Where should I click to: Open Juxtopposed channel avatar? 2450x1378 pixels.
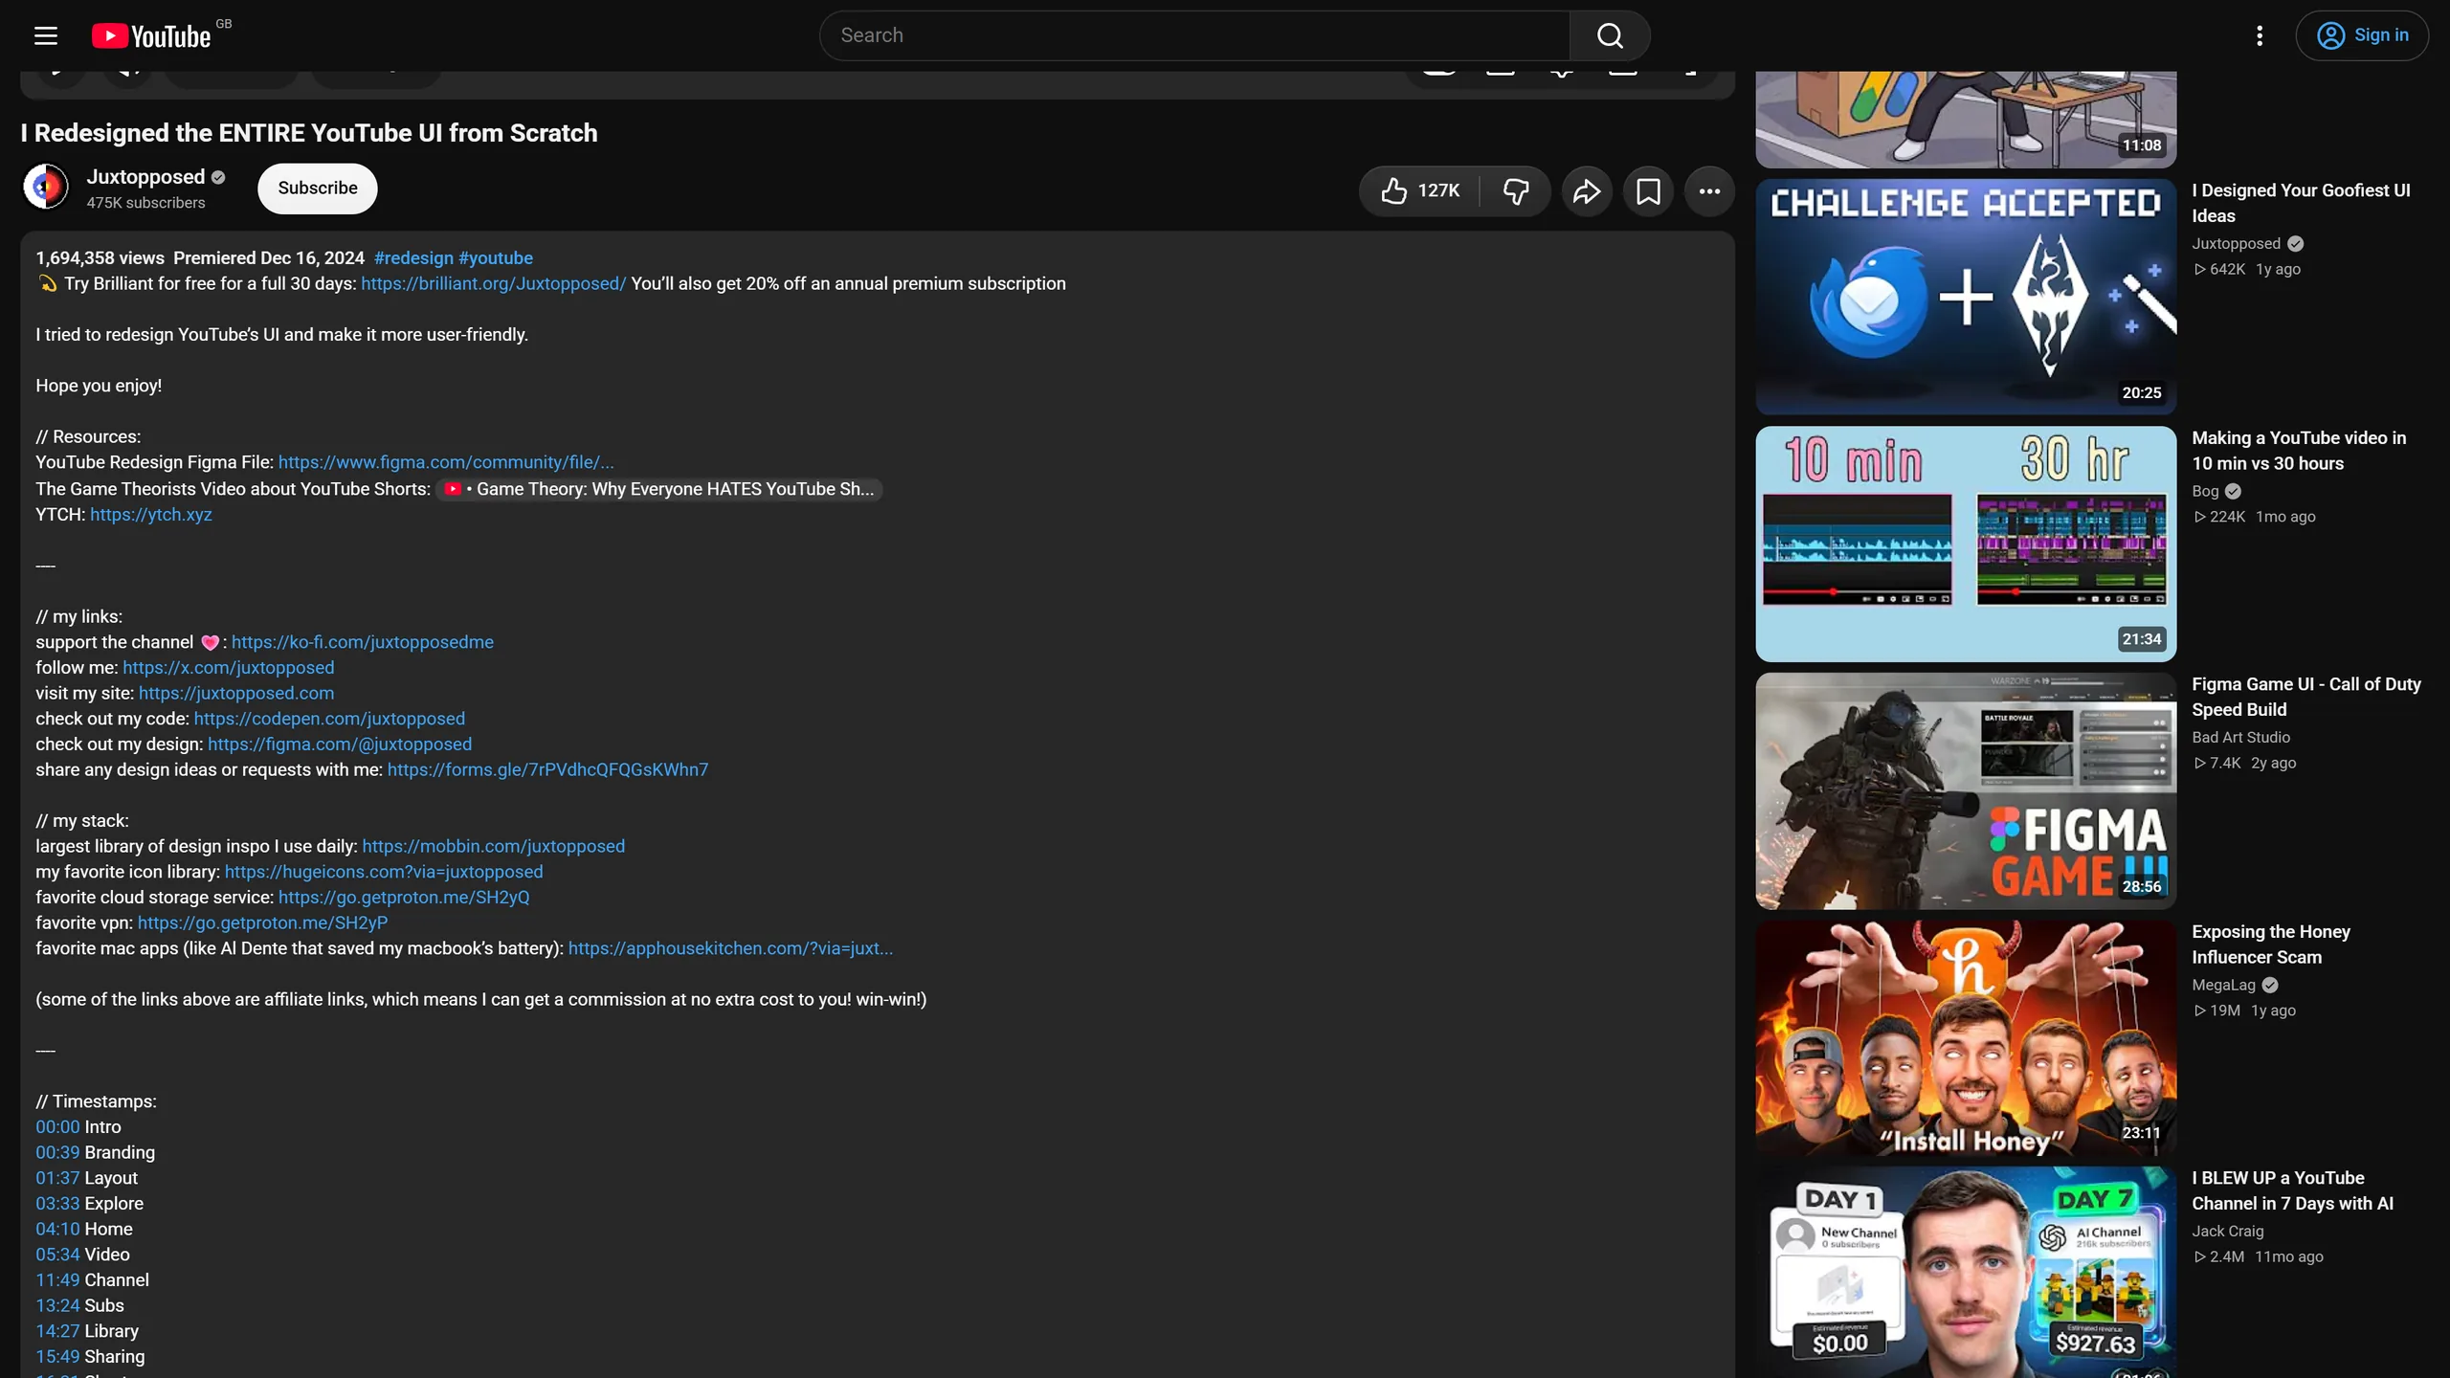(x=46, y=187)
